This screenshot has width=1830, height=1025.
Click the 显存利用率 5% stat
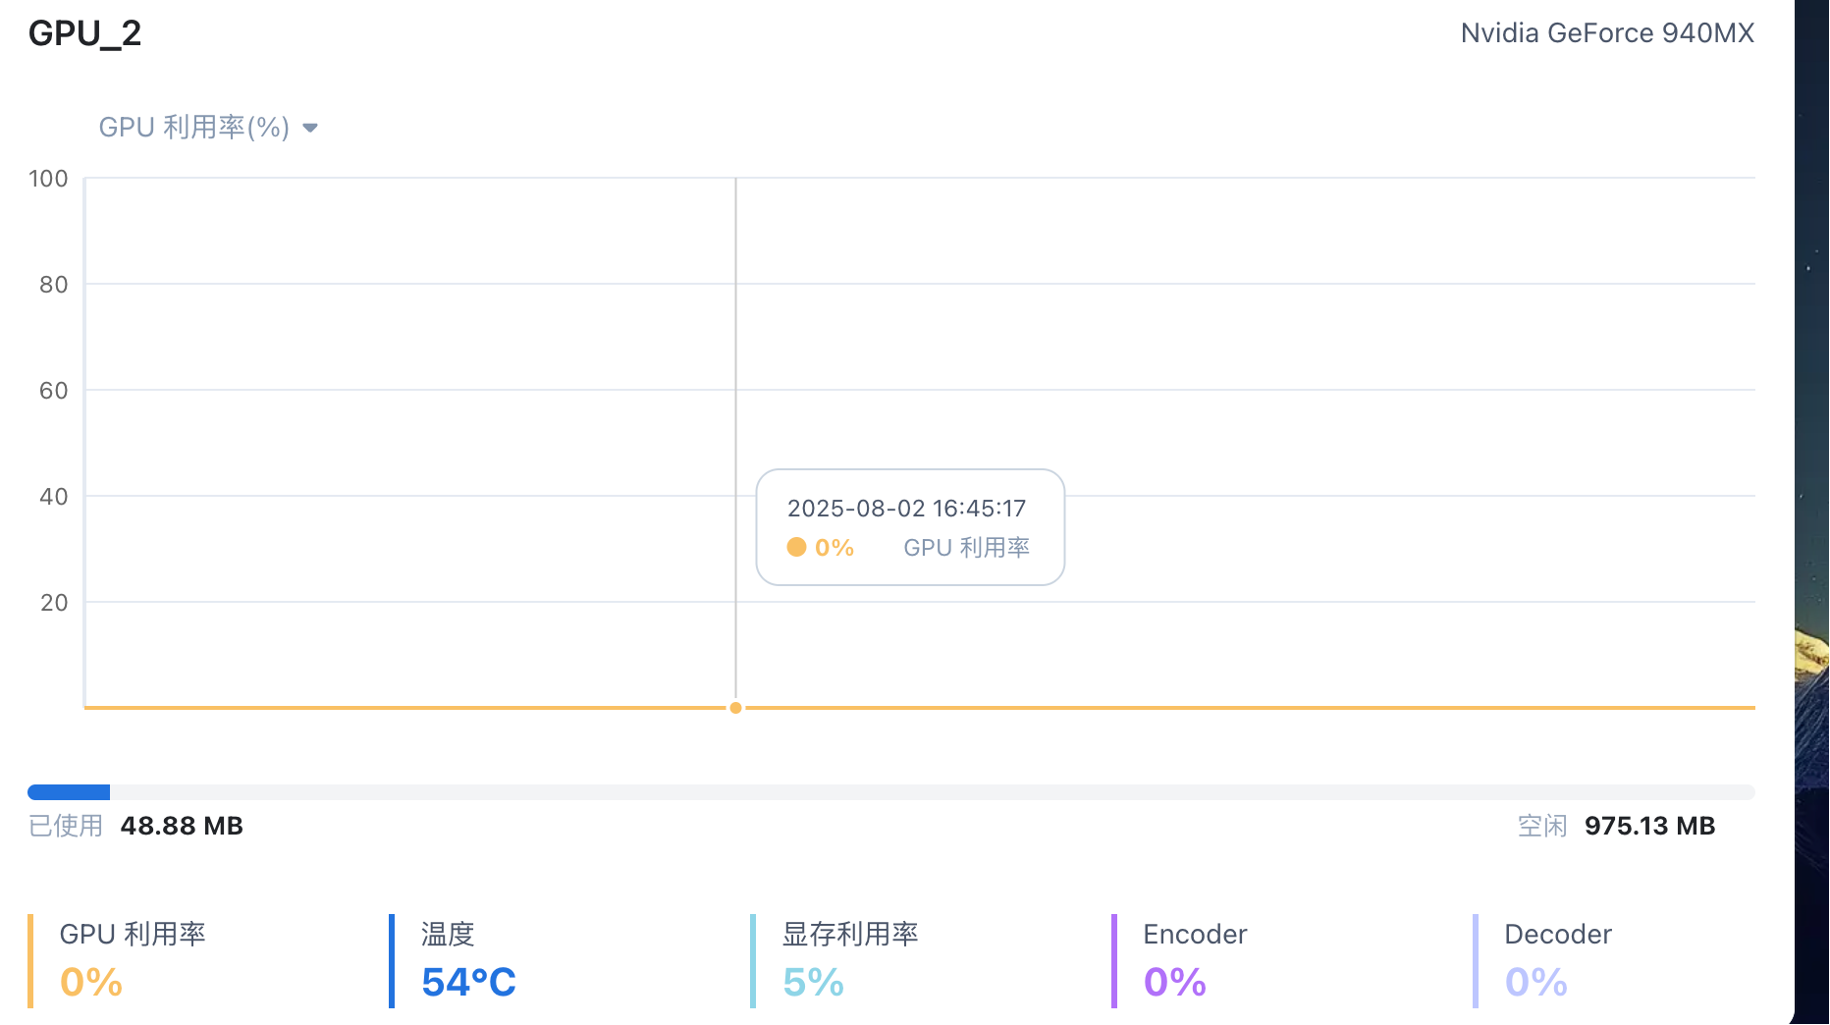813,982
